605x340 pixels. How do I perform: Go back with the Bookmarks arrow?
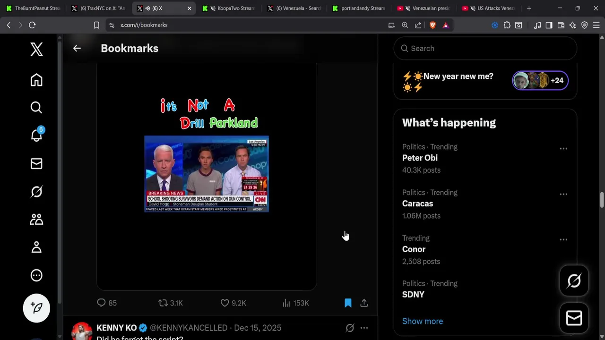[77, 48]
